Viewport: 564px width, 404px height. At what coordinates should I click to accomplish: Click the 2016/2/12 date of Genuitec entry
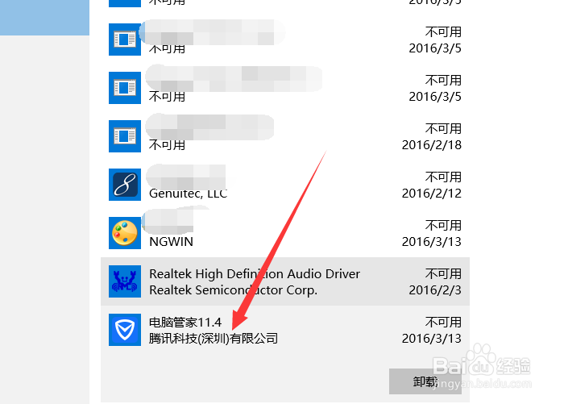pos(432,194)
